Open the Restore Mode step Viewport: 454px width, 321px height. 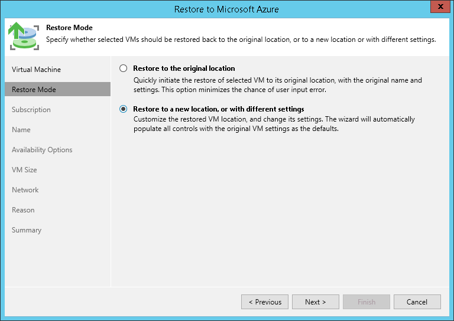click(57, 89)
